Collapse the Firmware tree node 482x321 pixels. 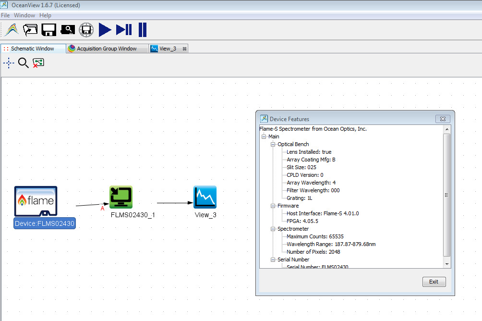point(272,206)
